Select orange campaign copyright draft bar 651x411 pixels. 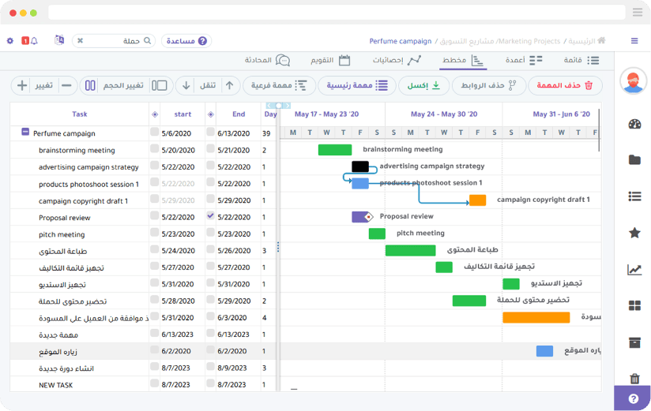pos(477,200)
